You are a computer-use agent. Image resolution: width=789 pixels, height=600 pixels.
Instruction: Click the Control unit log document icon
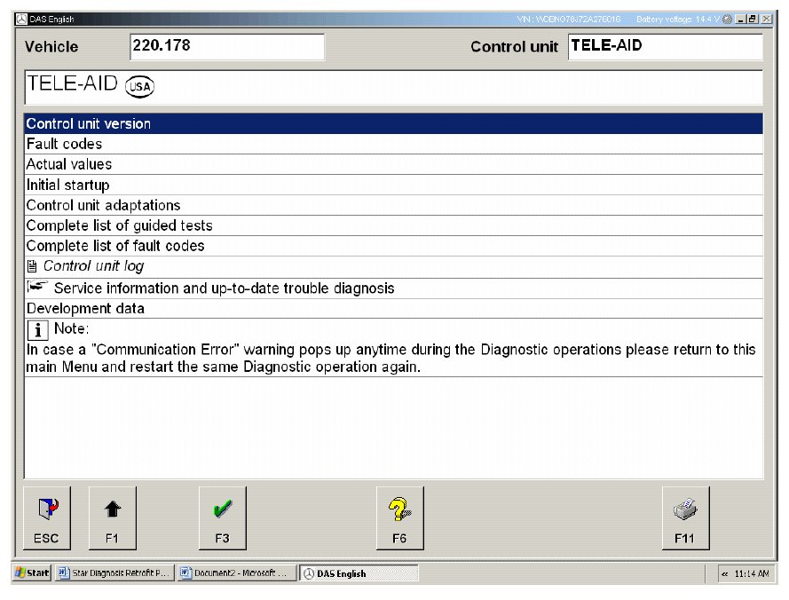tap(32, 266)
